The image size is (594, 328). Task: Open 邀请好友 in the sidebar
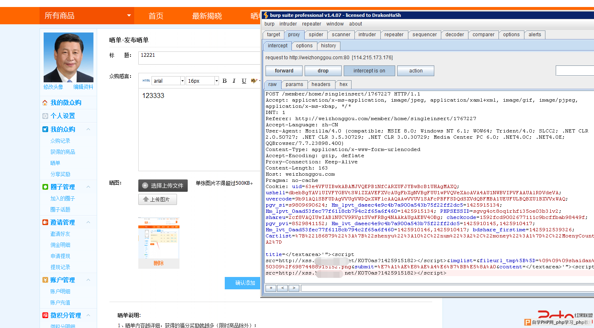(61, 234)
